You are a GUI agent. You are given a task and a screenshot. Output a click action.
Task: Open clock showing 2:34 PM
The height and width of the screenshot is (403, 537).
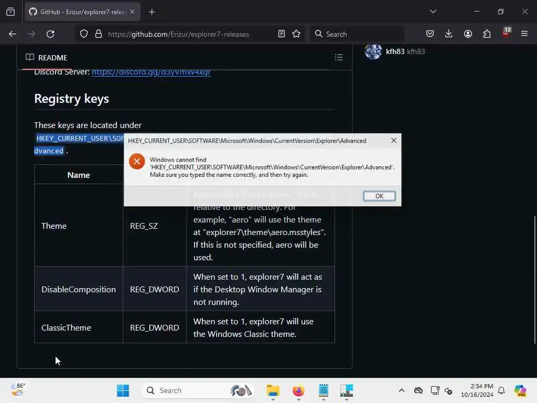coord(477,390)
